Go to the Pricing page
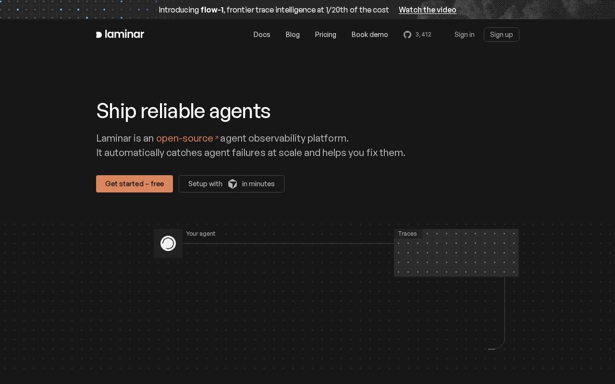 click(x=326, y=35)
